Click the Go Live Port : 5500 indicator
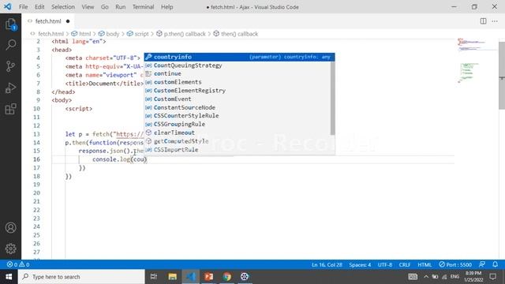This screenshot has width=505, height=284. [x=455, y=265]
